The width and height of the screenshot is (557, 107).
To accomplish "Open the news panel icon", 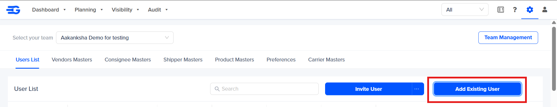I will [x=501, y=10].
